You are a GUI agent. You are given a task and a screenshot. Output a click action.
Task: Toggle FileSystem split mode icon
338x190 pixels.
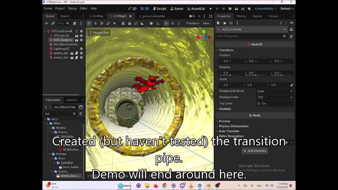point(81,107)
